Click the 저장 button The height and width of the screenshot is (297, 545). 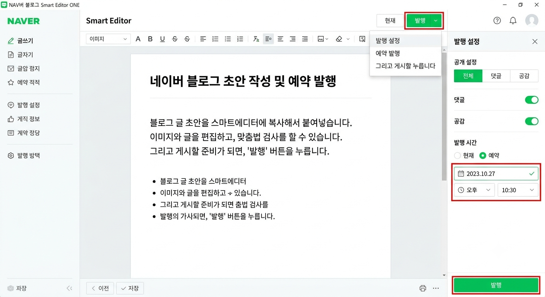click(x=130, y=288)
